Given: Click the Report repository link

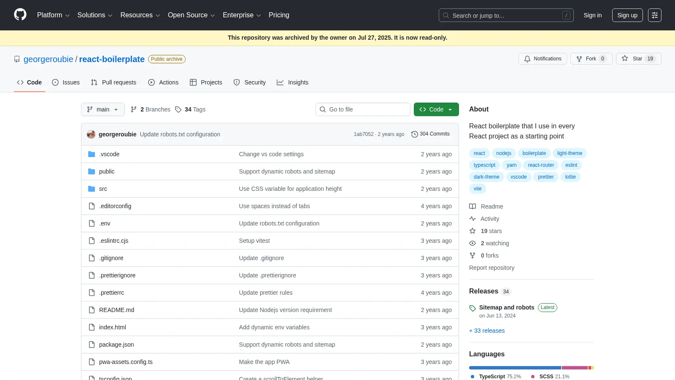Looking at the screenshot, I should (491, 268).
